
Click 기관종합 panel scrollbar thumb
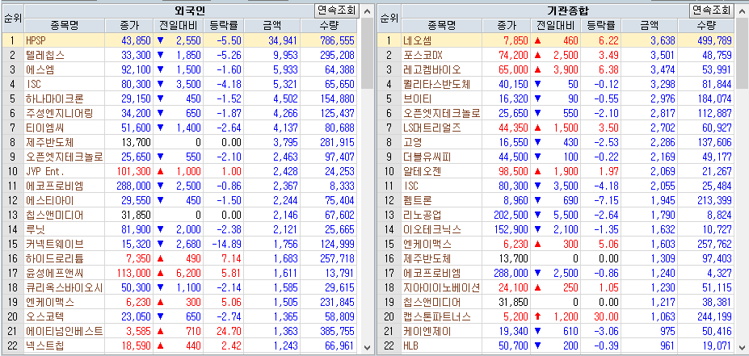(743, 53)
